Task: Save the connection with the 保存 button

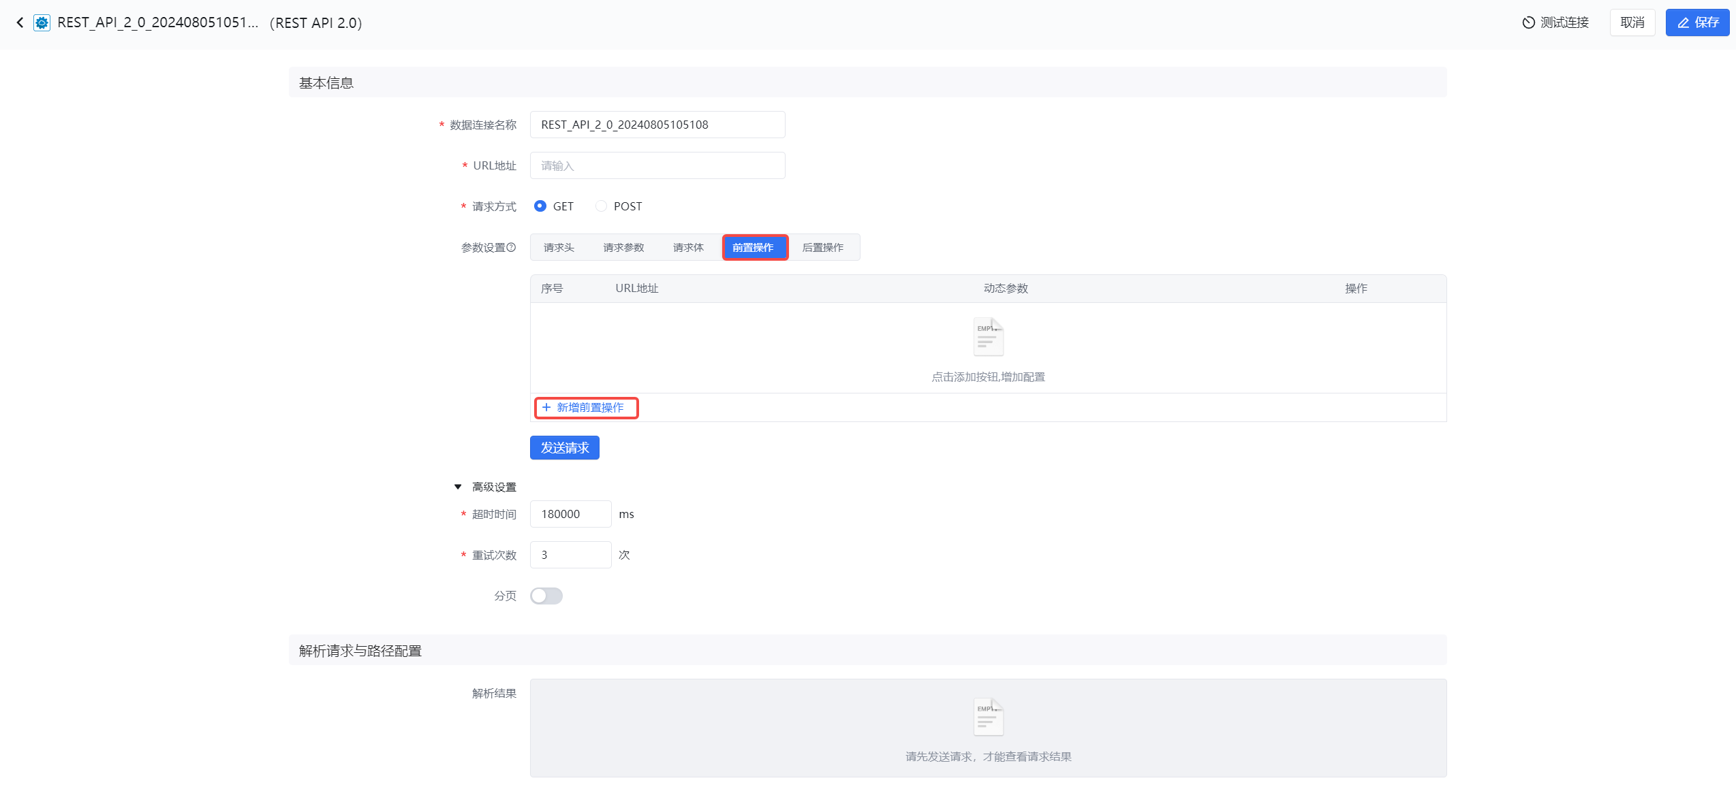Action: pyautogui.click(x=1697, y=22)
